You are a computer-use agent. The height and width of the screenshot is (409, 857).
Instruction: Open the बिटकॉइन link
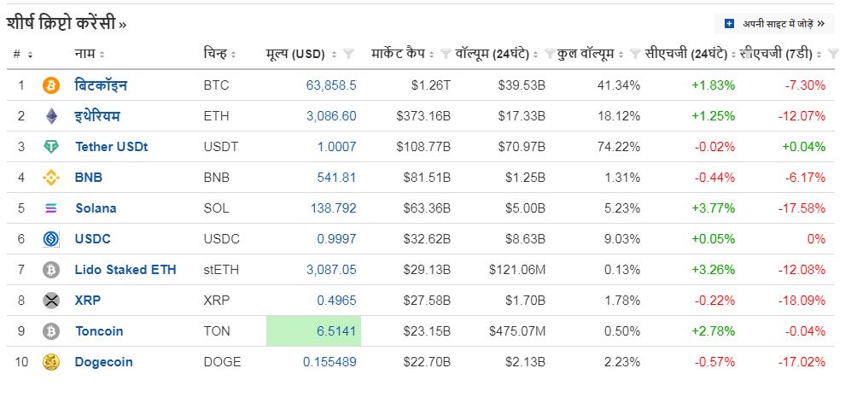coord(101,85)
